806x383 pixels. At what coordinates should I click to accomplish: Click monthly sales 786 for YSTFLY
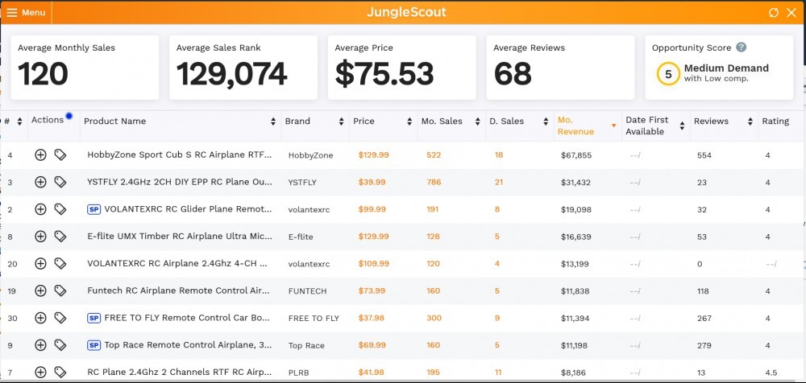point(434,183)
